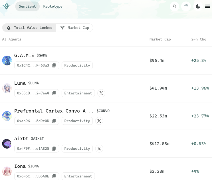Copy G.A.M.E contract address icon
The height and width of the screenshot is (184, 212).
point(54,65)
